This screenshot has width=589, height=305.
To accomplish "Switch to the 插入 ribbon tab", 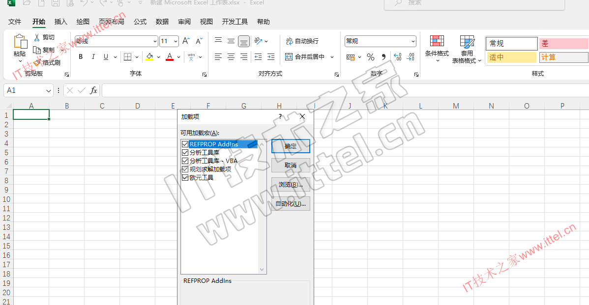I will click(x=61, y=22).
